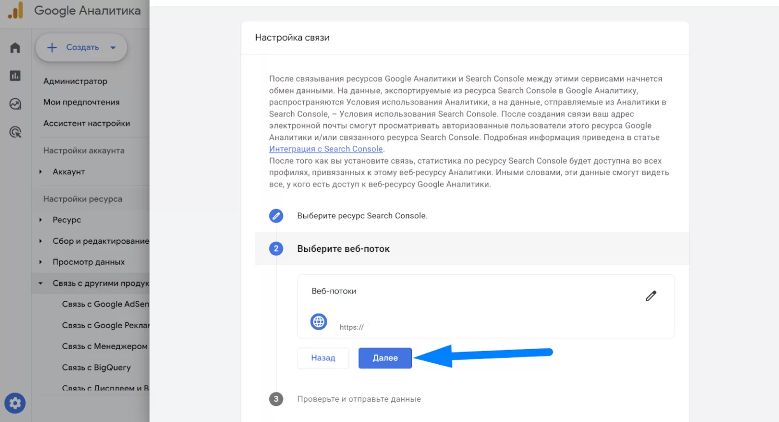This screenshot has height=422, width=779.
Task: Click the pencil icon to edit web streams
Action: click(651, 296)
